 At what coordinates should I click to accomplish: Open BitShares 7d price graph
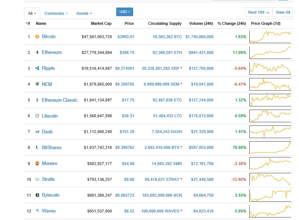(270, 147)
